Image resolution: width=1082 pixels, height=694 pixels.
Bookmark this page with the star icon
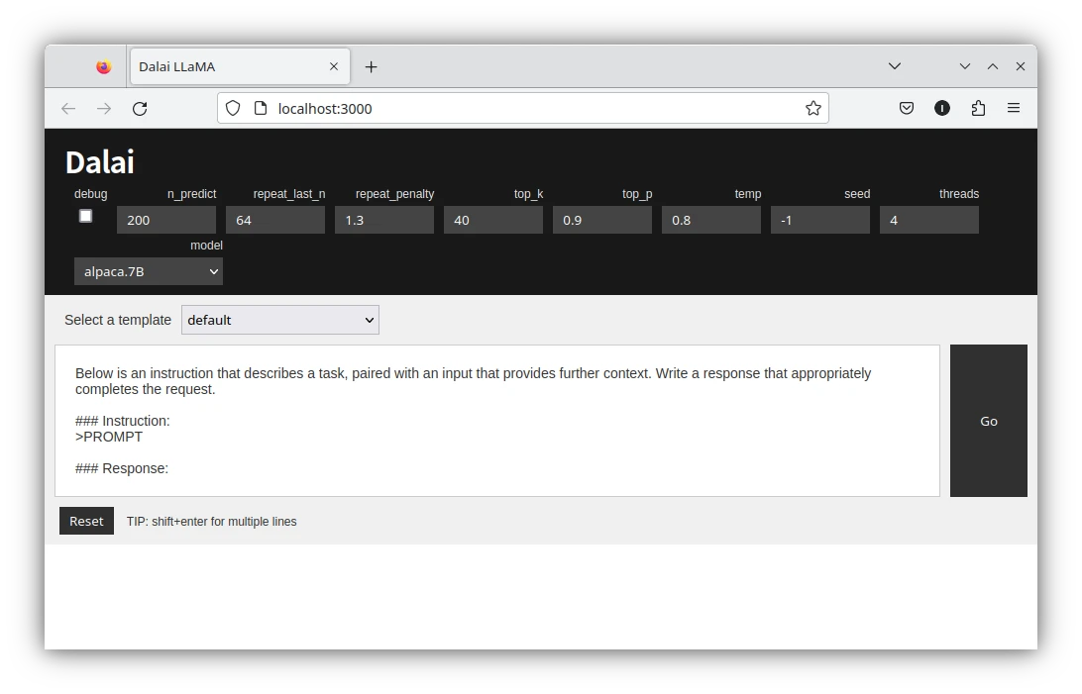click(812, 109)
